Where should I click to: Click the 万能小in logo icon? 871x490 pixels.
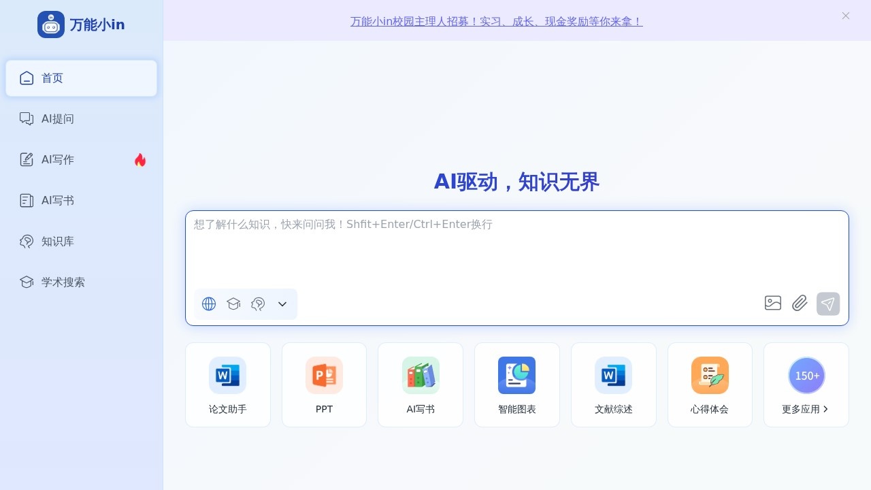coord(51,24)
